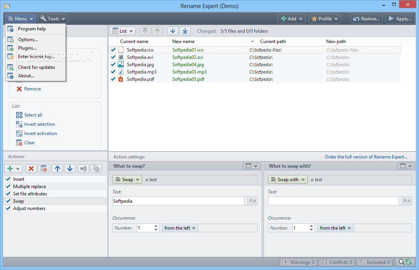The width and height of the screenshot is (419, 270).
Task: Click the Softpedia.avi video file icon
Action: pos(121,57)
